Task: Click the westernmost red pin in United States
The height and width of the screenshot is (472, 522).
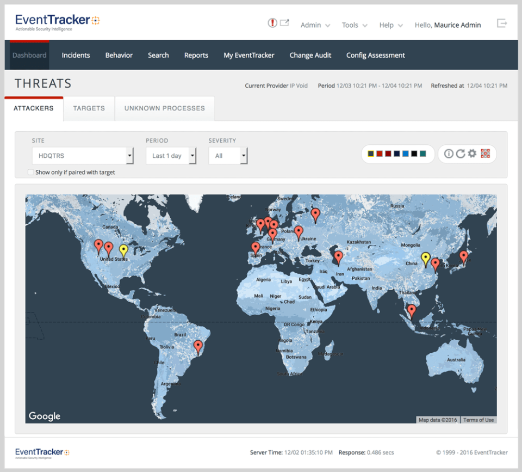Action: [98, 247]
